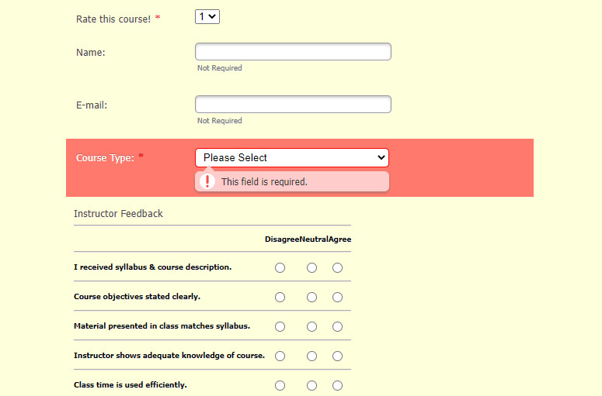602x396 pixels.
Task: Choose Agree for course objectives stated clearly
Action: (337, 298)
